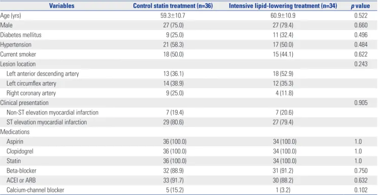Viewport: 380px width, 195px height.
Task: Click p value '0.750'
Action: (361, 171)
